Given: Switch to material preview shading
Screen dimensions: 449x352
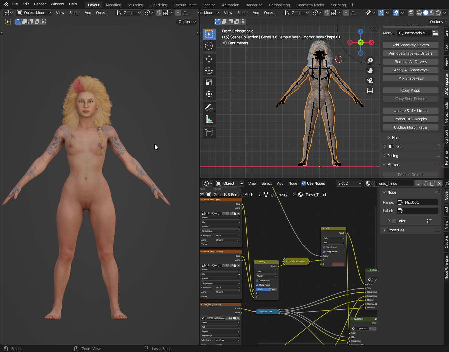Looking at the screenshot, I should (432, 13).
